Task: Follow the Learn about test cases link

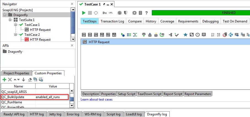Action: [97, 100]
